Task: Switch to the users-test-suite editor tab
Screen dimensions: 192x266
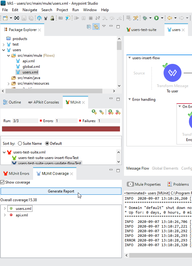Action: 142,30
